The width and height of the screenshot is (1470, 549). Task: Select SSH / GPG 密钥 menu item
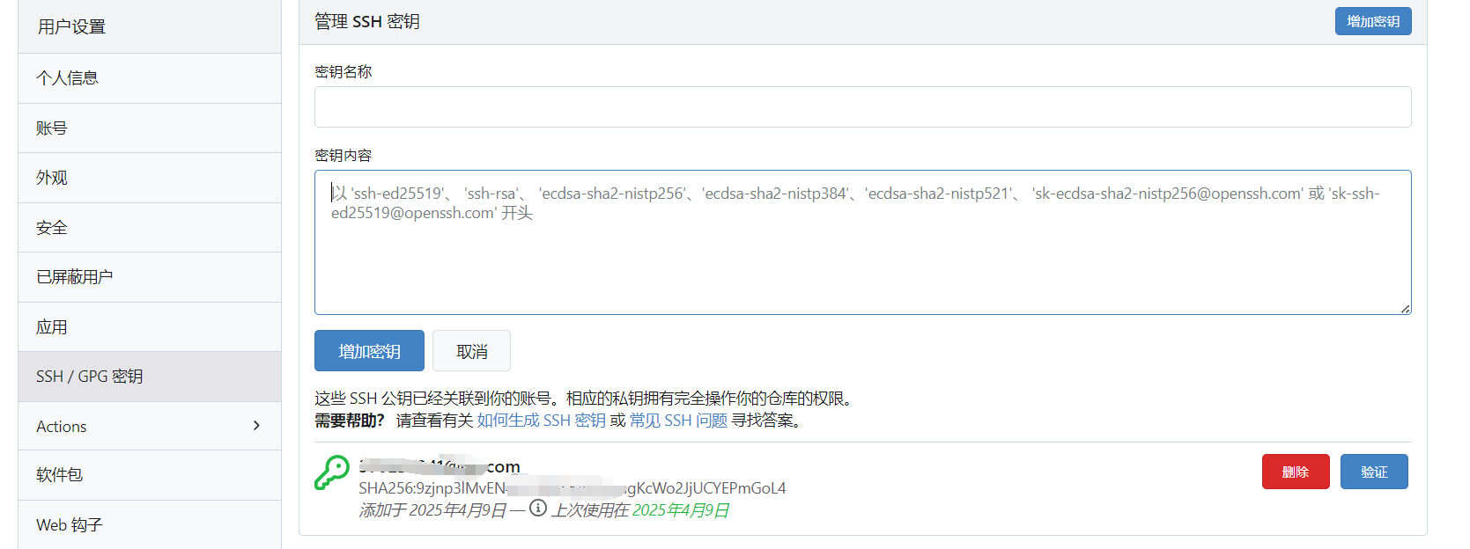[89, 377]
